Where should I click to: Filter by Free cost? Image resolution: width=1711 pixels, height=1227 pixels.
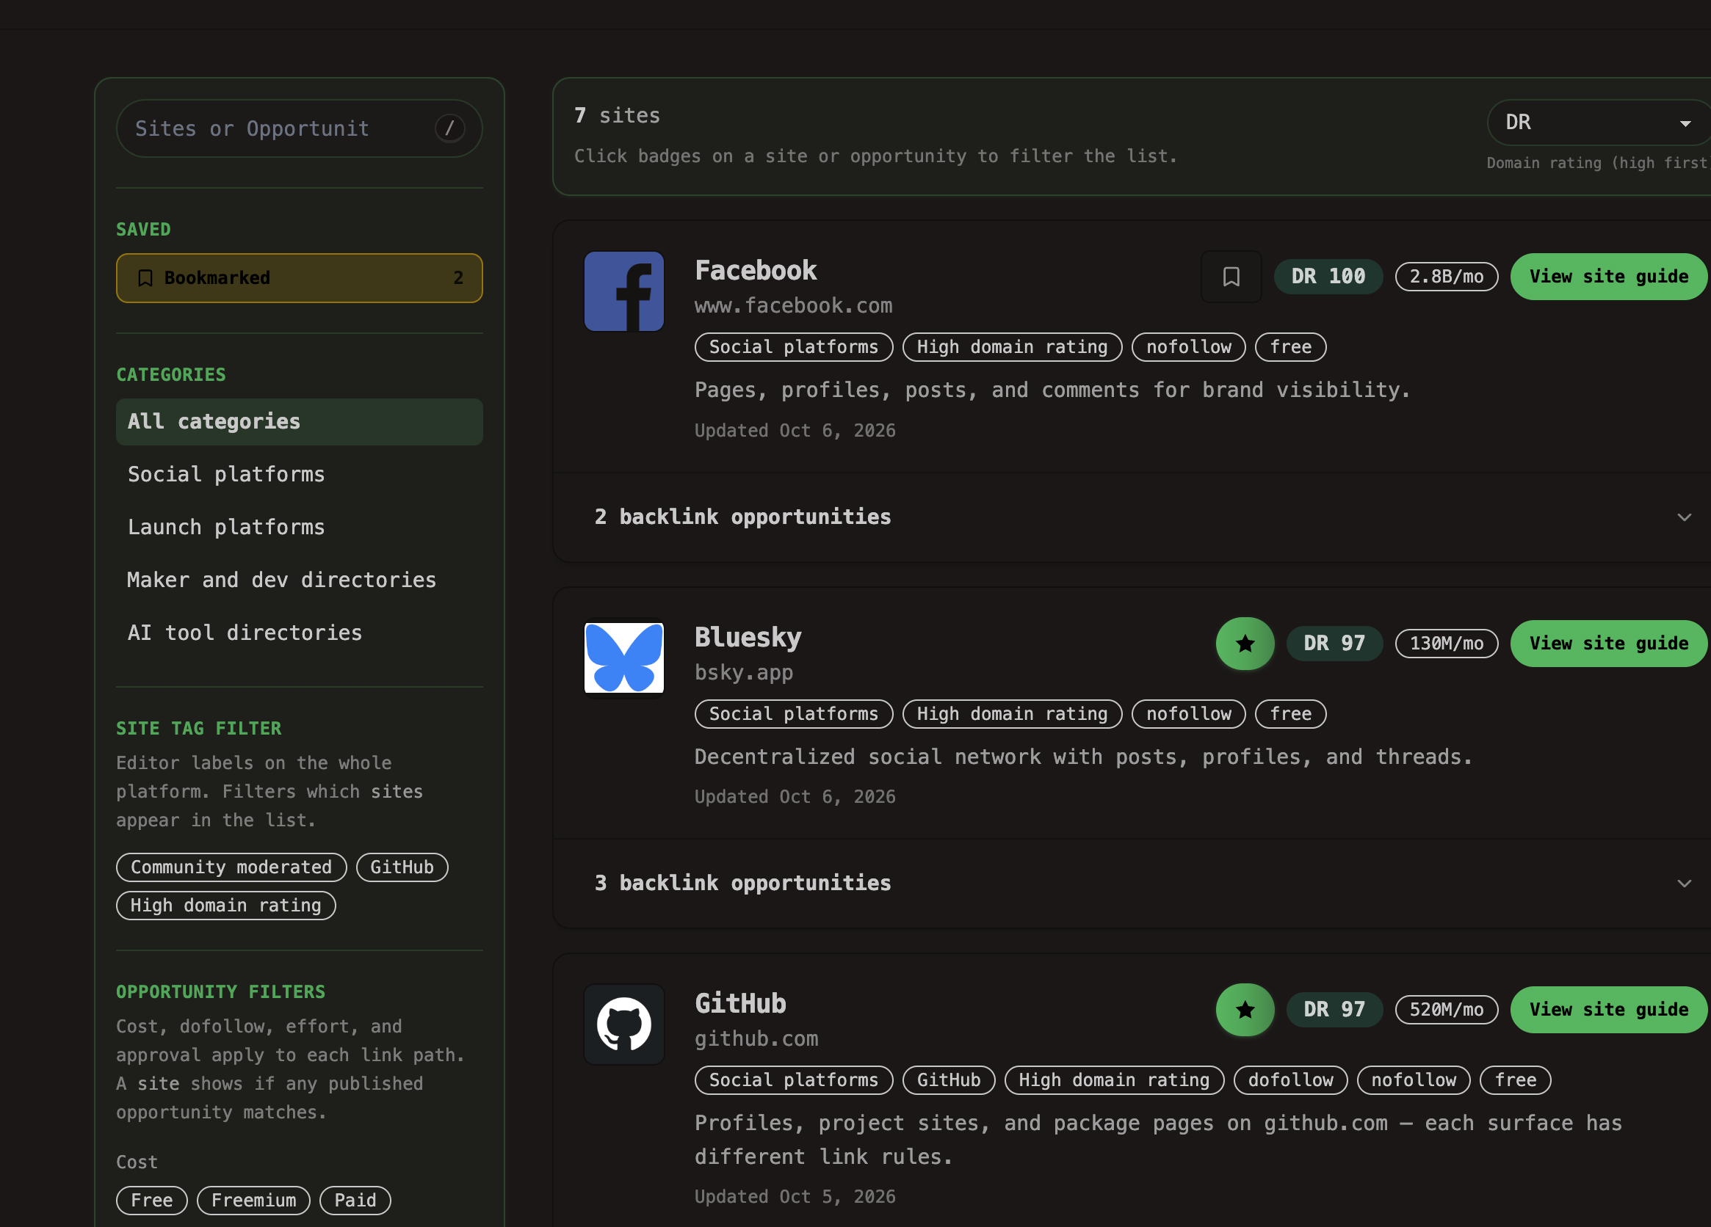(151, 1200)
